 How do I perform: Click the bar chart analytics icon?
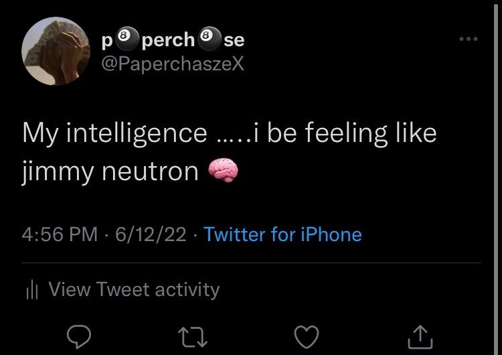point(31,289)
